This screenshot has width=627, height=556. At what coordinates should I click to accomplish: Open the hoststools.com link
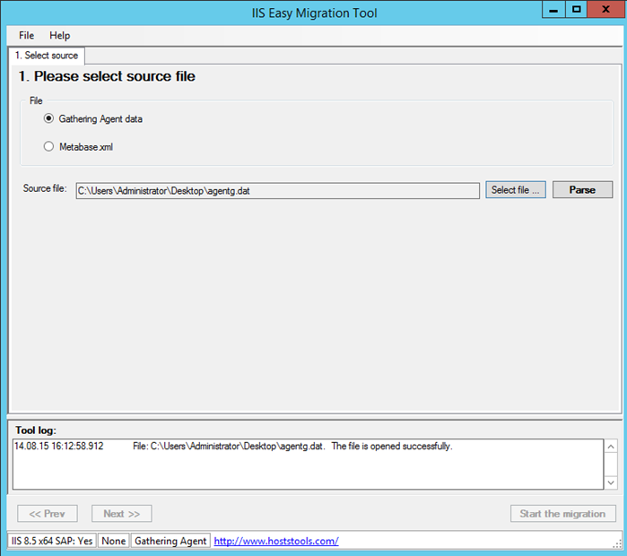(x=276, y=541)
